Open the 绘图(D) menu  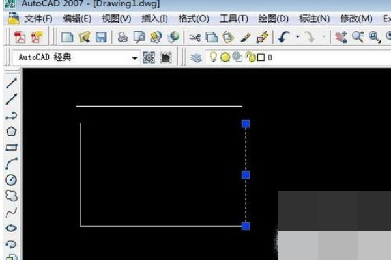pyautogui.click(x=273, y=19)
